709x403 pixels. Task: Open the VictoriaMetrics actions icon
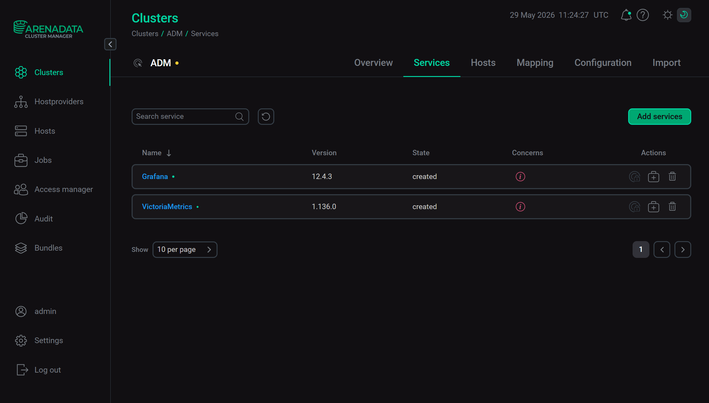[634, 207]
